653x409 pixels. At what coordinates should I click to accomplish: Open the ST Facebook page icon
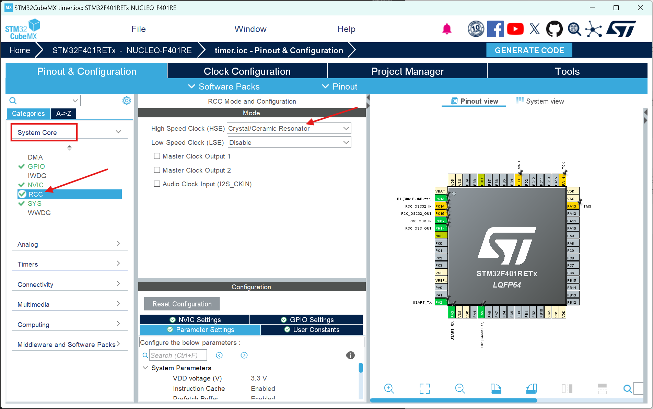[x=495, y=29]
